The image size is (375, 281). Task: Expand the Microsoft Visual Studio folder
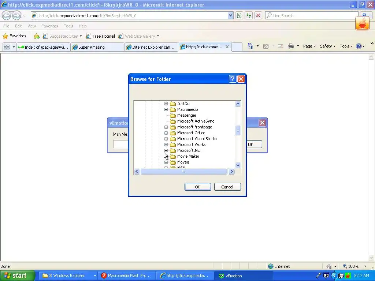click(166, 139)
